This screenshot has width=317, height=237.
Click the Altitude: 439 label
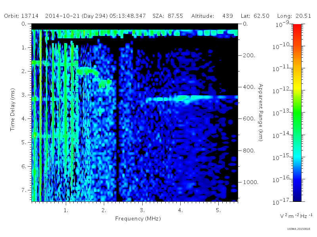(212, 16)
